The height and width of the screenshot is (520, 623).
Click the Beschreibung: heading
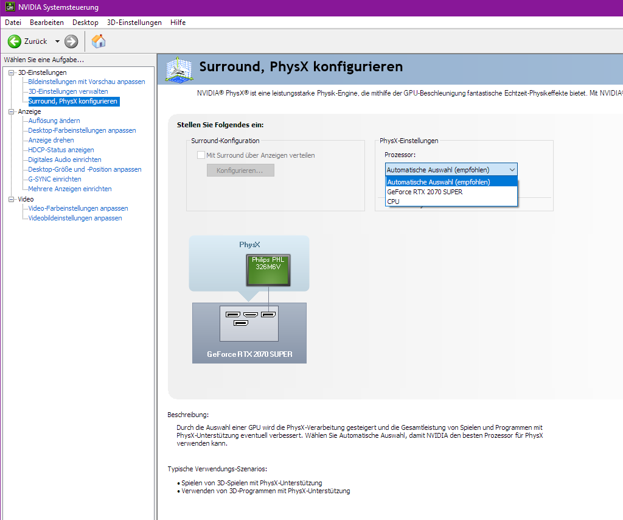(188, 415)
